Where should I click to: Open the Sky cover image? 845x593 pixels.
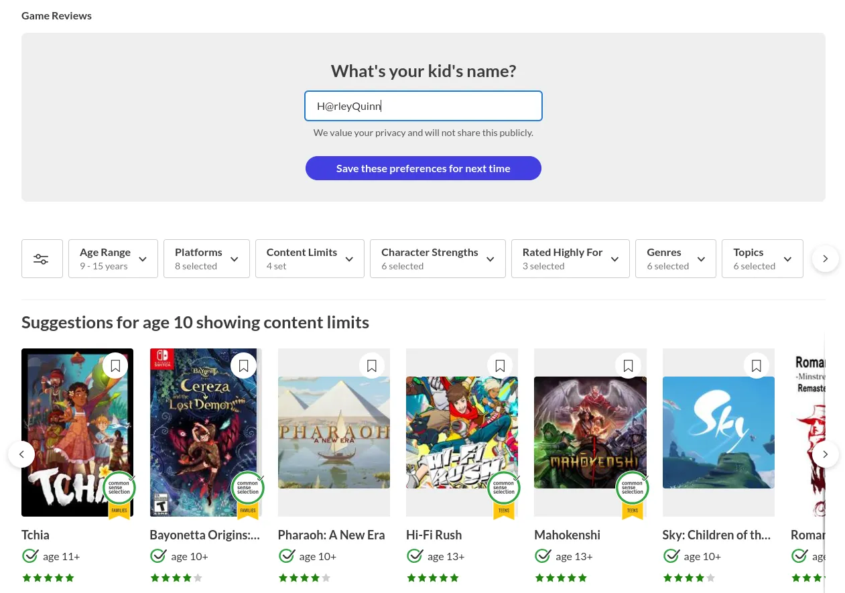(x=718, y=432)
